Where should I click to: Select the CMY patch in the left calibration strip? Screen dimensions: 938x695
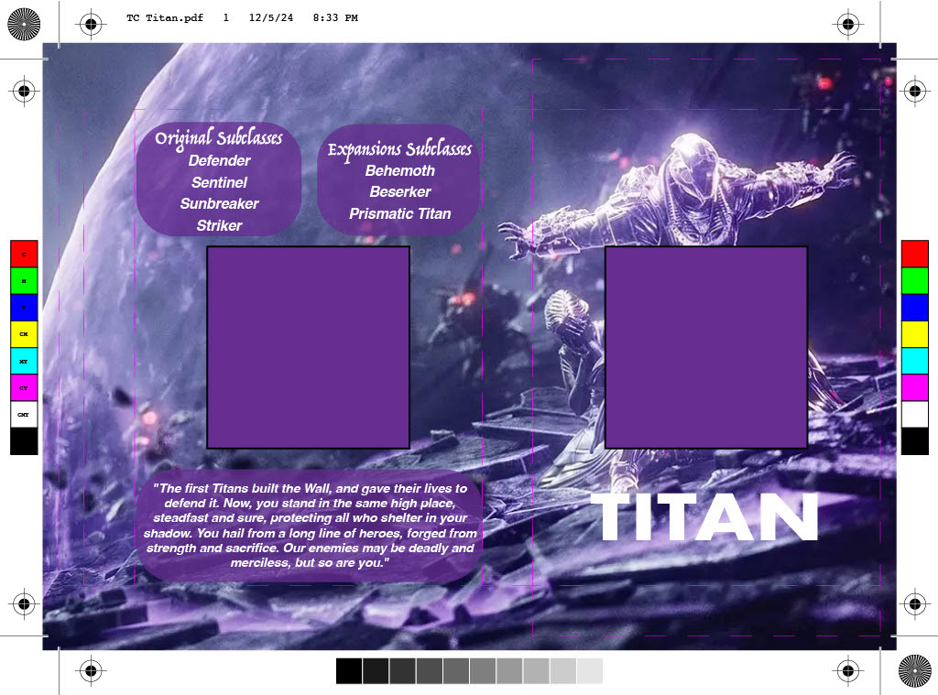pos(25,414)
